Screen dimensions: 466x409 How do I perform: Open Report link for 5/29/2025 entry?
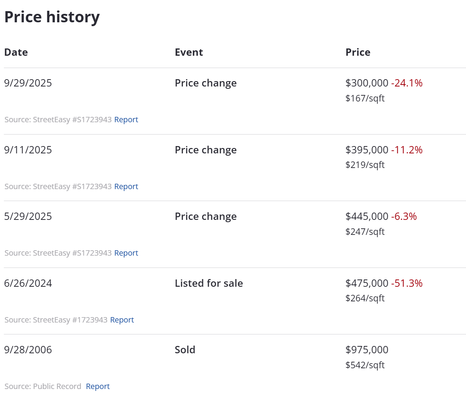126,253
